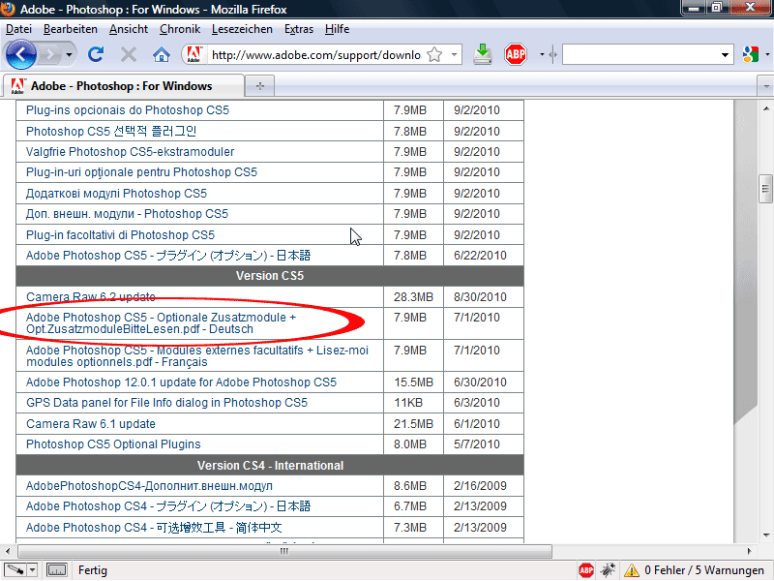Open the Extras menu
Image resolution: width=774 pixels, height=581 pixels.
pos(299,29)
